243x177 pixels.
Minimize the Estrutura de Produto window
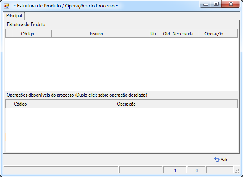click(206, 4)
